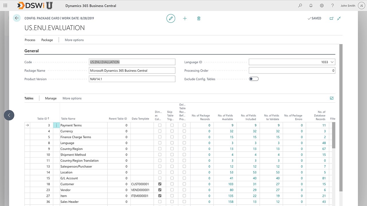Uncheck Dimensions as Columns for Customer
367x206 pixels.
point(160,184)
